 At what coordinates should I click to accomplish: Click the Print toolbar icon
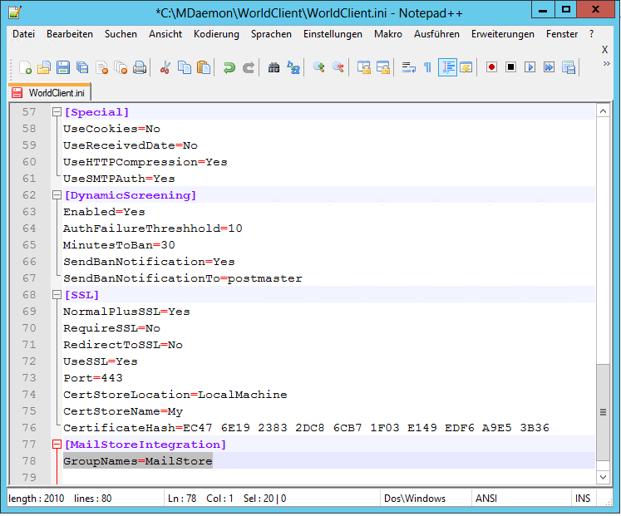pyautogui.click(x=140, y=67)
